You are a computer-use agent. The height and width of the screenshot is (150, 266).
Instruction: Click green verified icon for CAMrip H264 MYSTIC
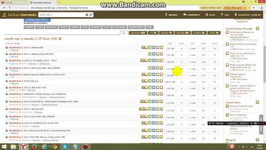point(150,54)
